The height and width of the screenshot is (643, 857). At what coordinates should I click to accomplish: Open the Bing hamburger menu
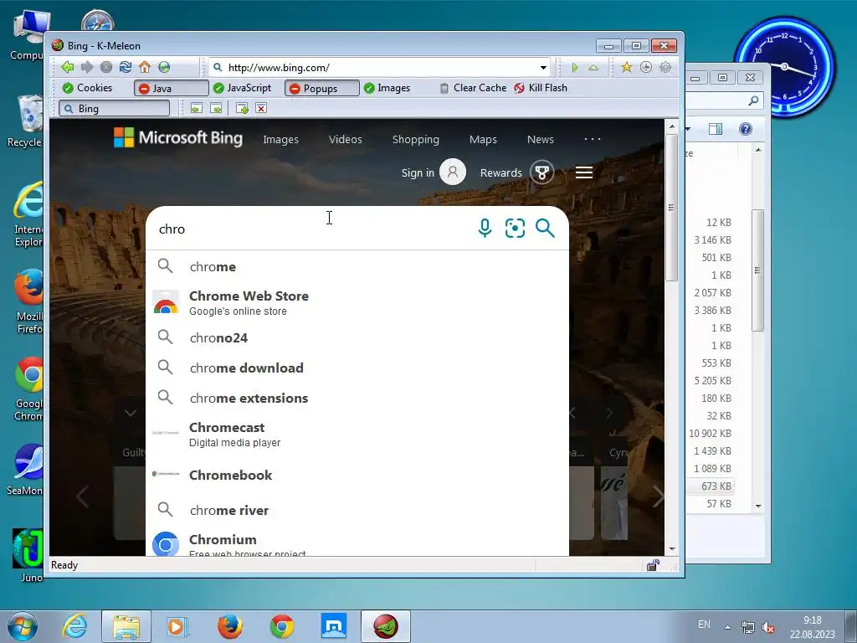pyautogui.click(x=584, y=172)
